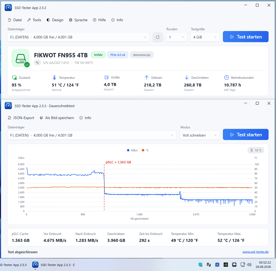Image resolution: width=276 pixels, height=271 pixels.
Task: Click the green SSD drive icon
Action: point(21,58)
